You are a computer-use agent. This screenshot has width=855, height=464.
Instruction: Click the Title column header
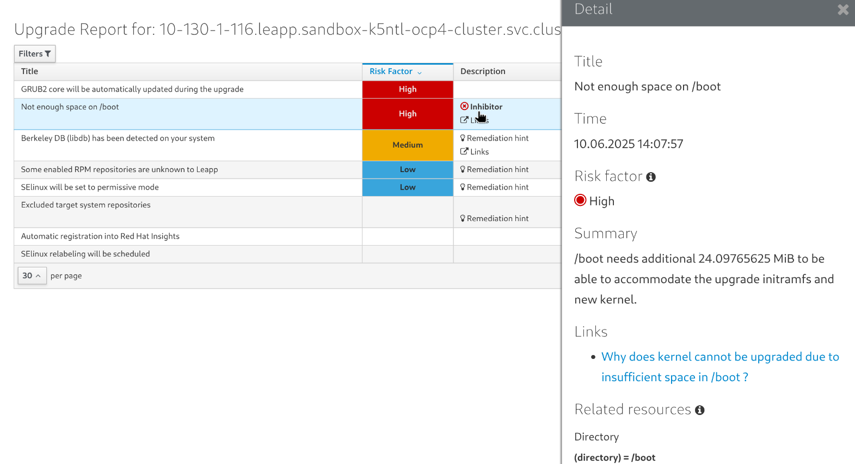pyautogui.click(x=30, y=71)
